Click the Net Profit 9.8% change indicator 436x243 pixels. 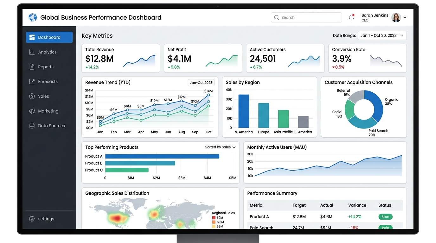click(x=174, y=67)
